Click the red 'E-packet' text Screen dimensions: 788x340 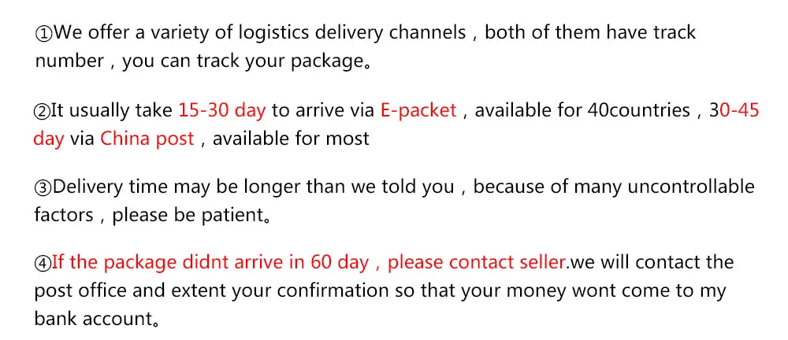tap(418, 110)
